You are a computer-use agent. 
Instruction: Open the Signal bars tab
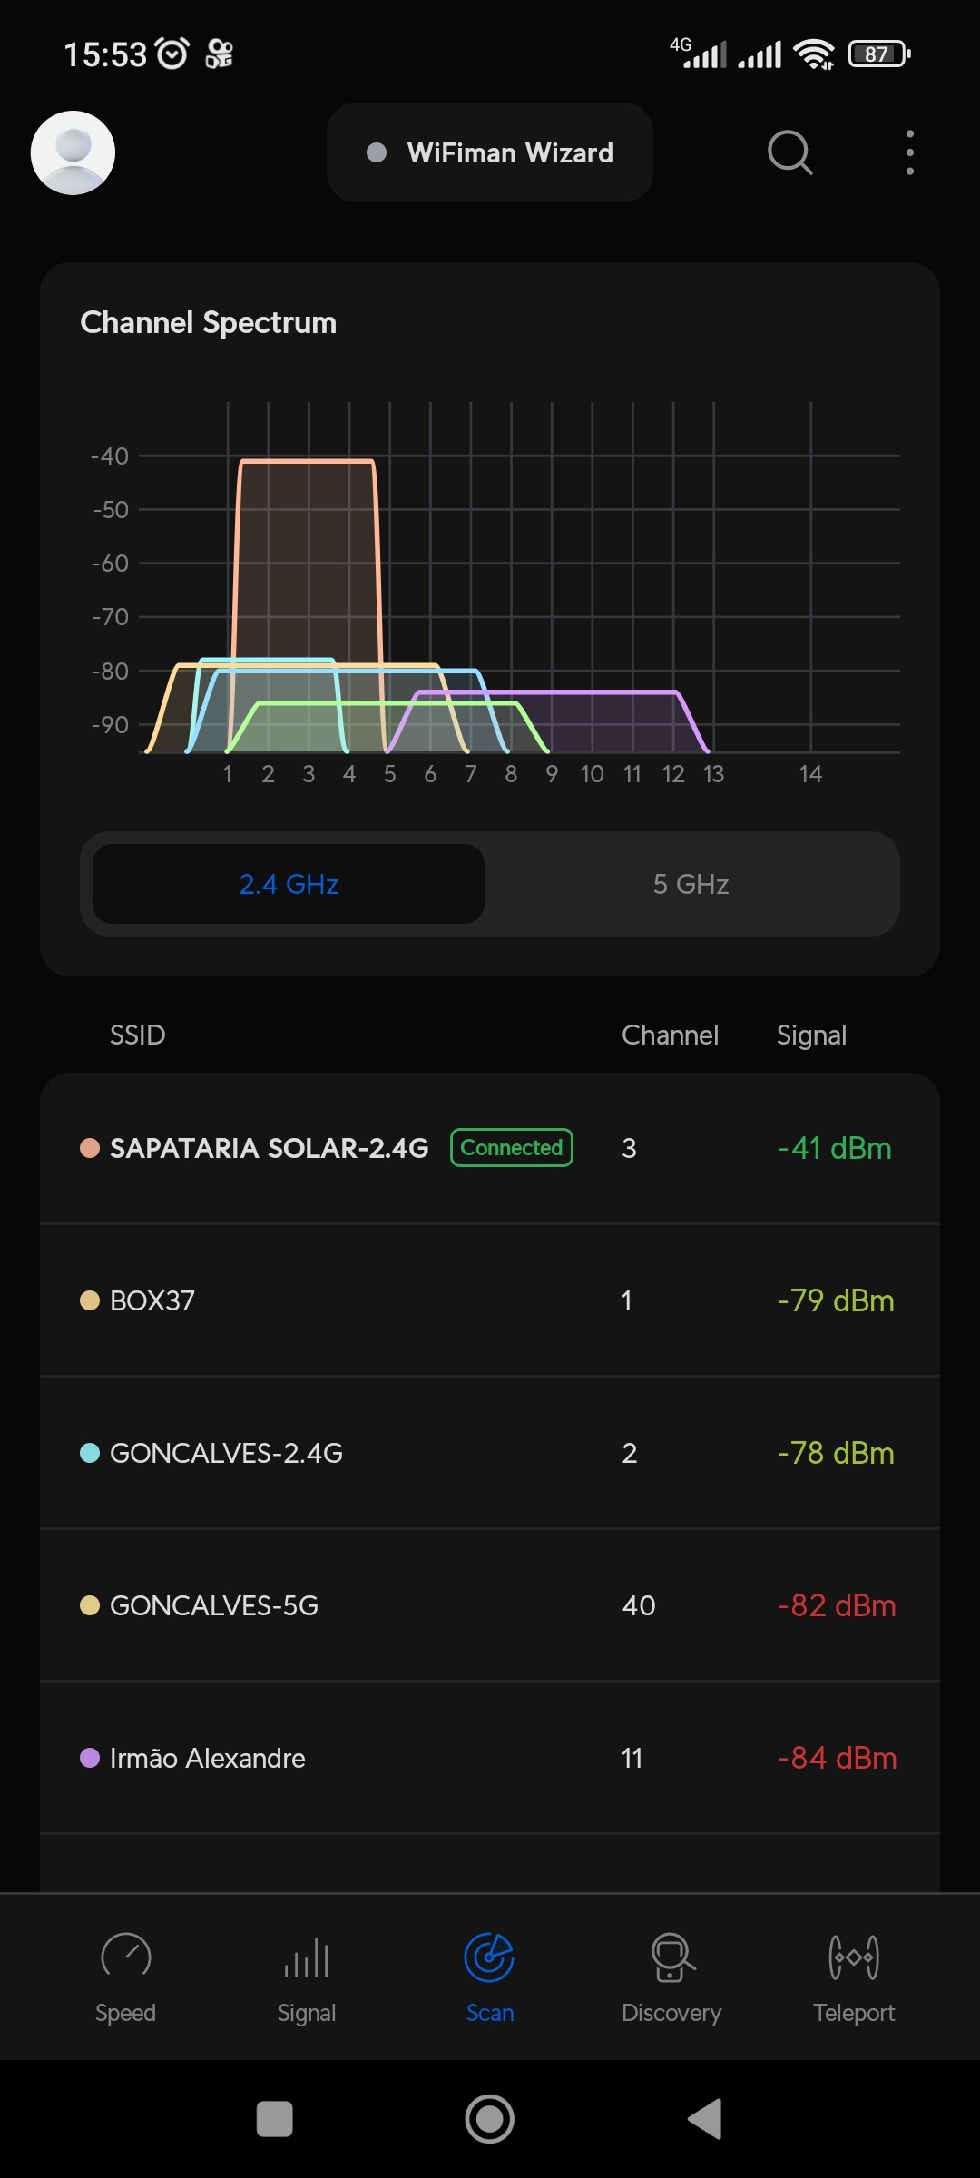tap(307, 1957)
